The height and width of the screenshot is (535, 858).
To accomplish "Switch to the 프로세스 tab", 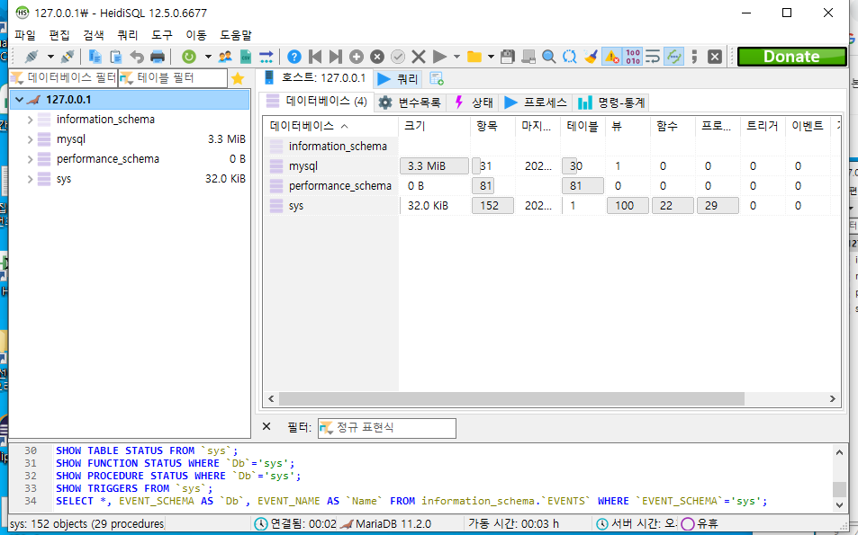I will tap(536, 103).
